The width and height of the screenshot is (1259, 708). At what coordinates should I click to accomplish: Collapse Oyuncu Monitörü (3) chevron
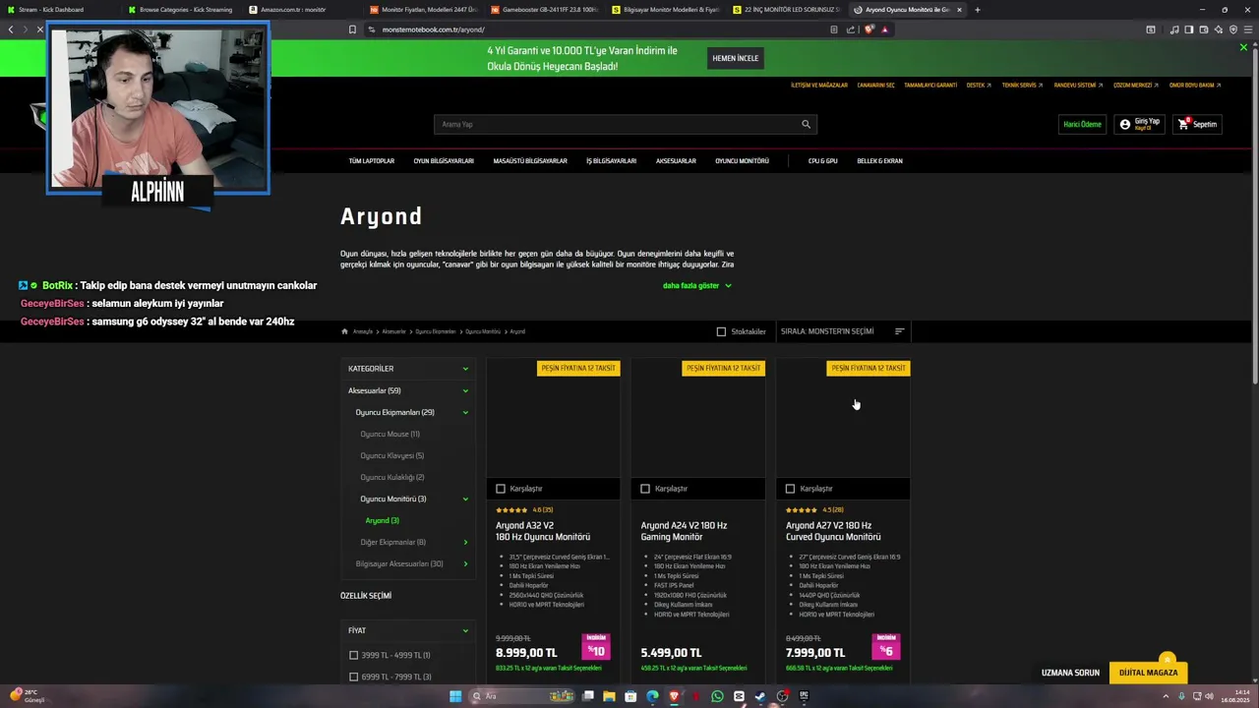[465, 499]
